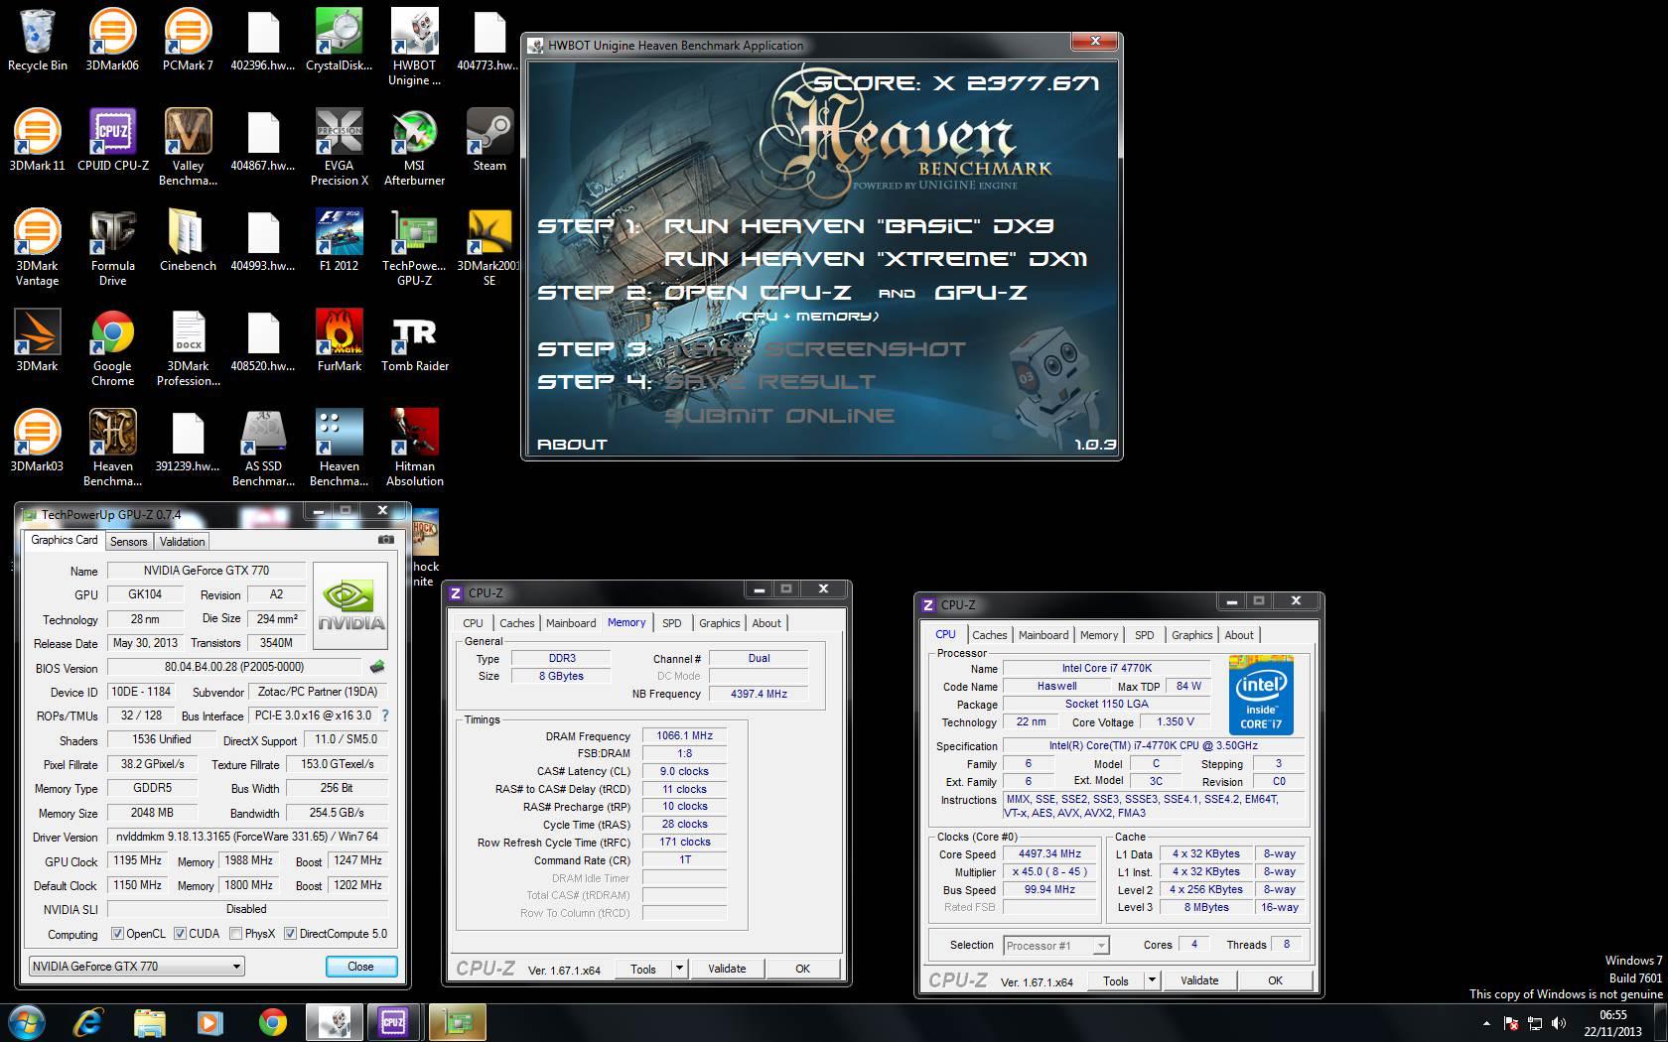Click Validate in right CPU-Z window

1199,980
